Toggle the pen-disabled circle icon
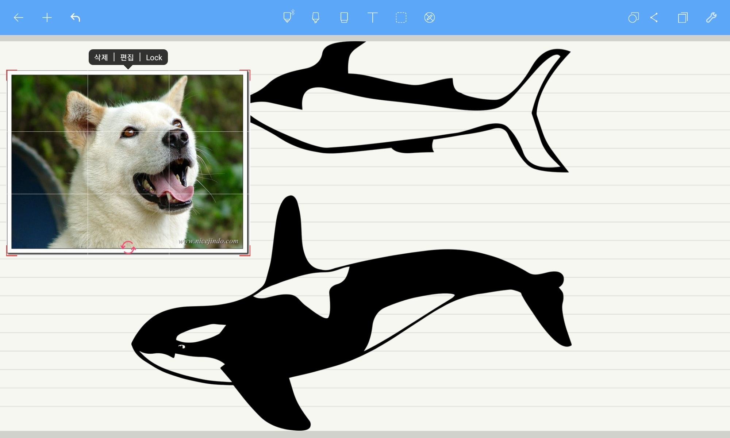This screenshot has width=730, height=438. pyautogui.click(x=429, y=18)
